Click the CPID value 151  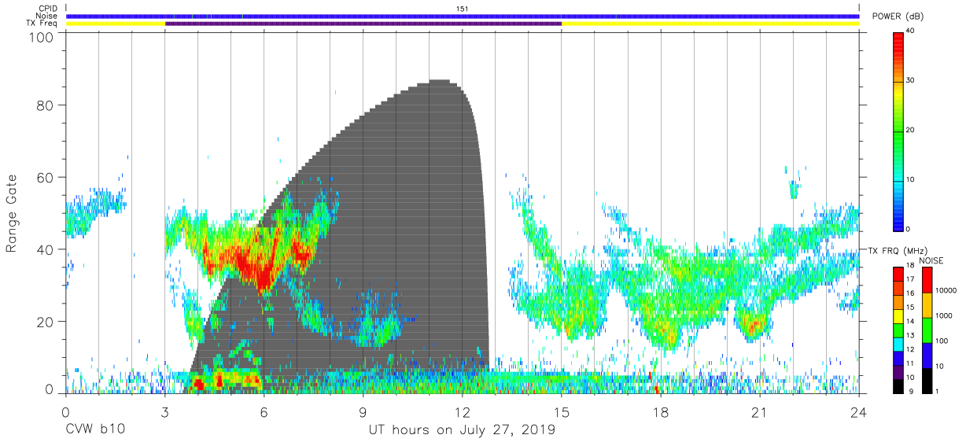click(x=463, y=9)
